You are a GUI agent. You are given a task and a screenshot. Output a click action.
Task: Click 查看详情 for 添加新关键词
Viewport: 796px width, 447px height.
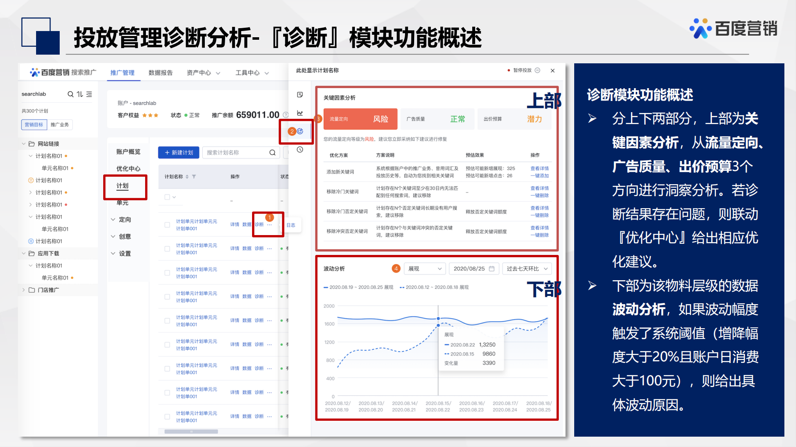(x=539, y=168)
